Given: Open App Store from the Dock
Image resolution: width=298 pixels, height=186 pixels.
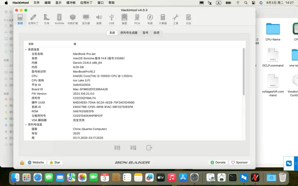Looking at the screenshot, I should (x=183, y=178).
